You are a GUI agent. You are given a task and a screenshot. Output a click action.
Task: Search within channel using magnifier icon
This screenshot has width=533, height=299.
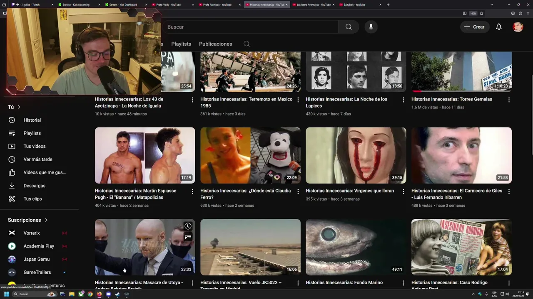(x=247, y=44)
